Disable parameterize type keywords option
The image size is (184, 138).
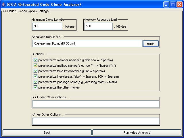tap(36, 71)
